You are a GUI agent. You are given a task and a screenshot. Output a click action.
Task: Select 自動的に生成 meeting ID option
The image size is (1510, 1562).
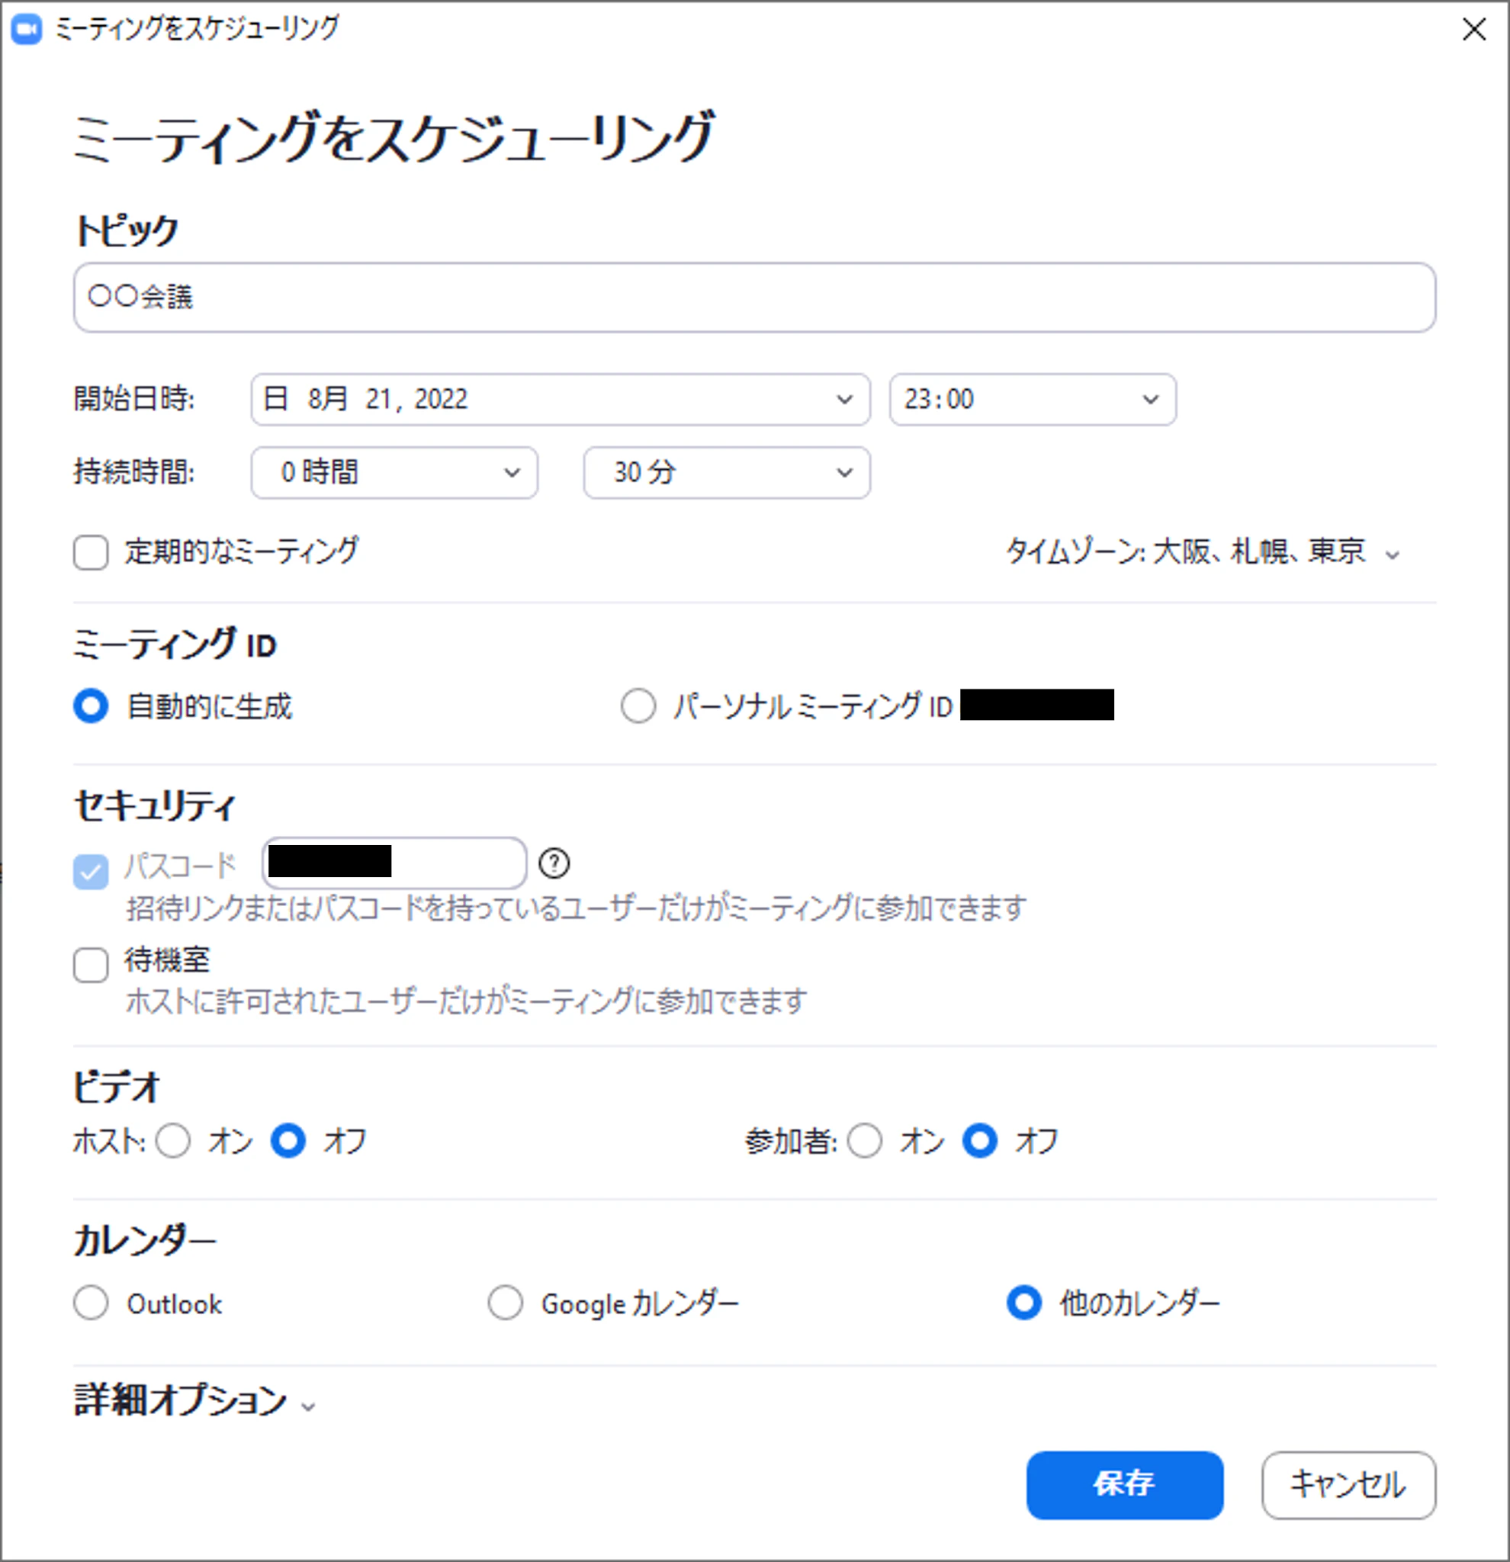[x=91, y=706]
